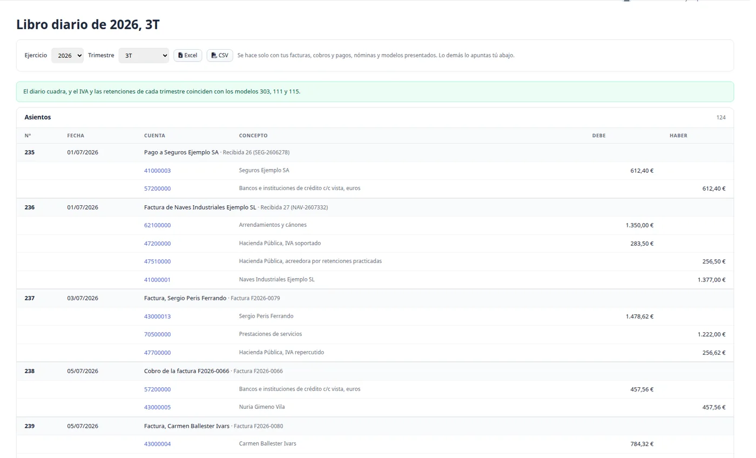Viewport: 756px width, 458px height.
Task: Click the debit amount 1.350,00 €
Action: coord(639,225)
